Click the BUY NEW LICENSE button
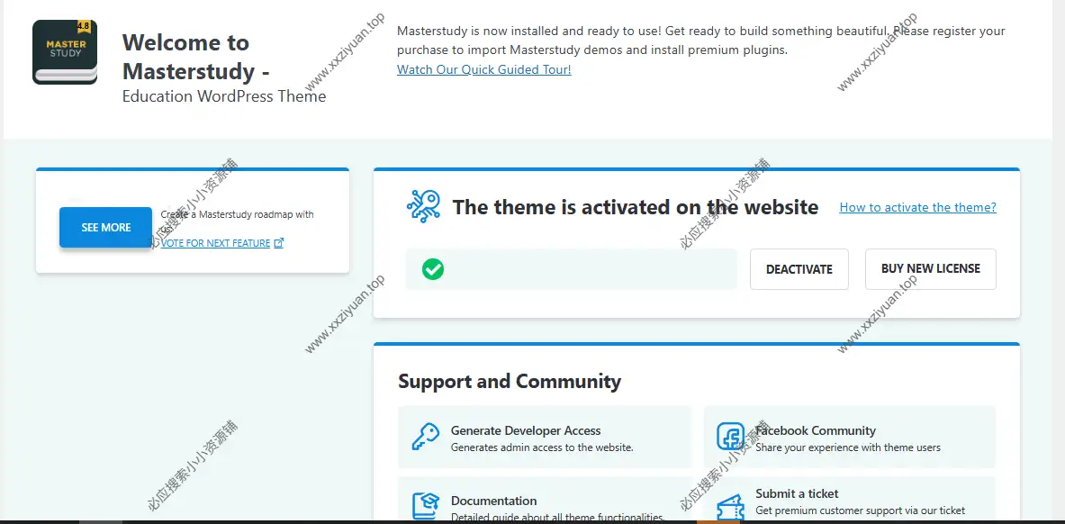Viewport: 1065px width, 524px height. (930, 268)
